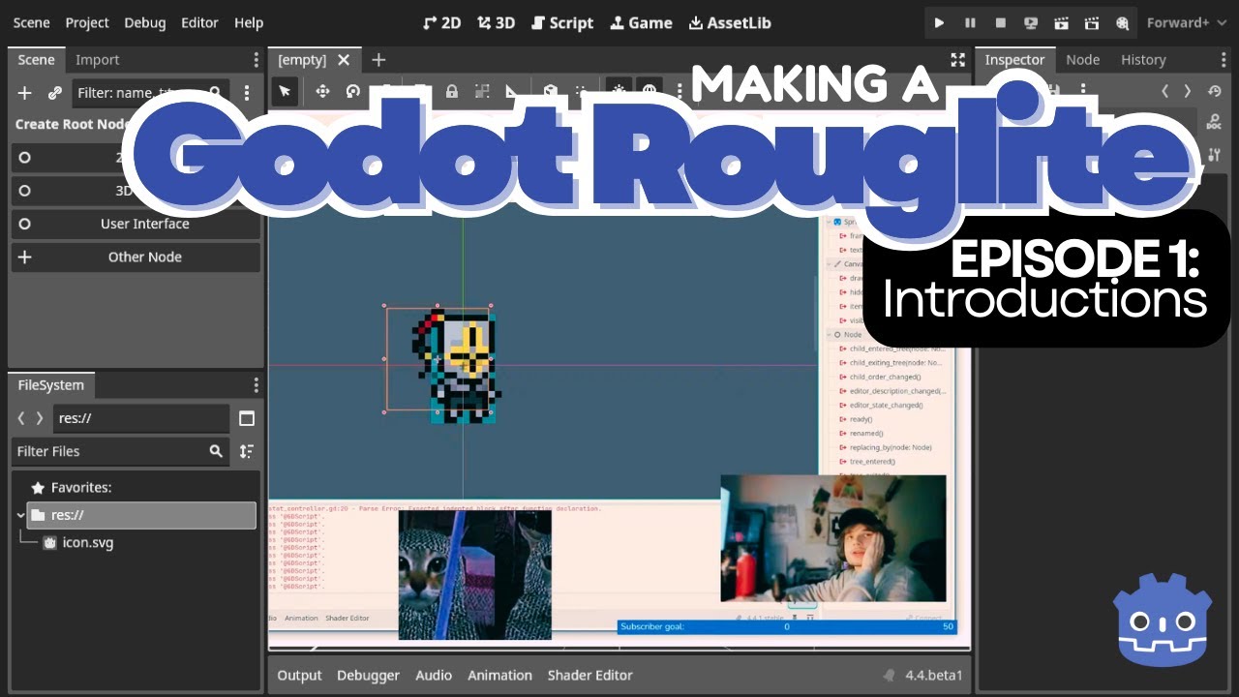Open the Debugger bottom panel

tap(368, 675)
